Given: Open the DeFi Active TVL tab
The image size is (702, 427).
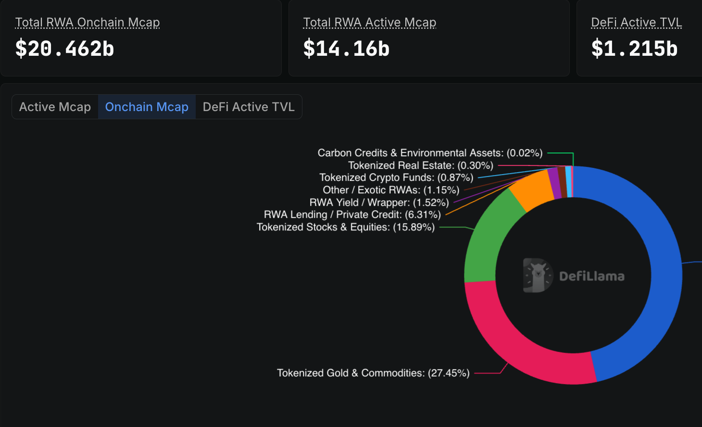Looking at the screenshot, I should (x=249, y=107).
